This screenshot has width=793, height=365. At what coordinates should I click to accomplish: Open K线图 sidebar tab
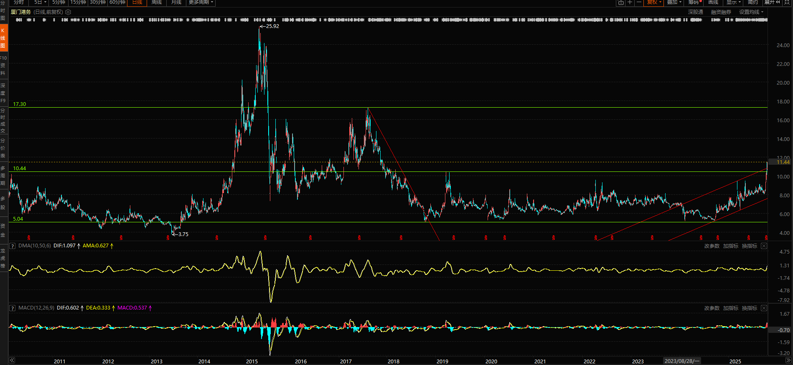tap(3, 38)
